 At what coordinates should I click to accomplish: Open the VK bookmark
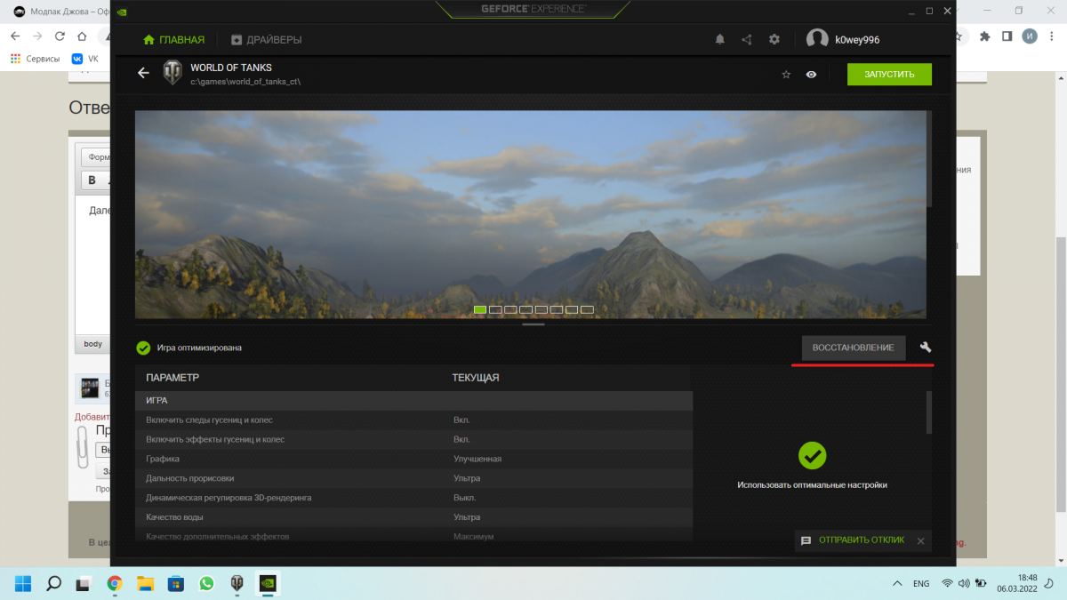85,59
